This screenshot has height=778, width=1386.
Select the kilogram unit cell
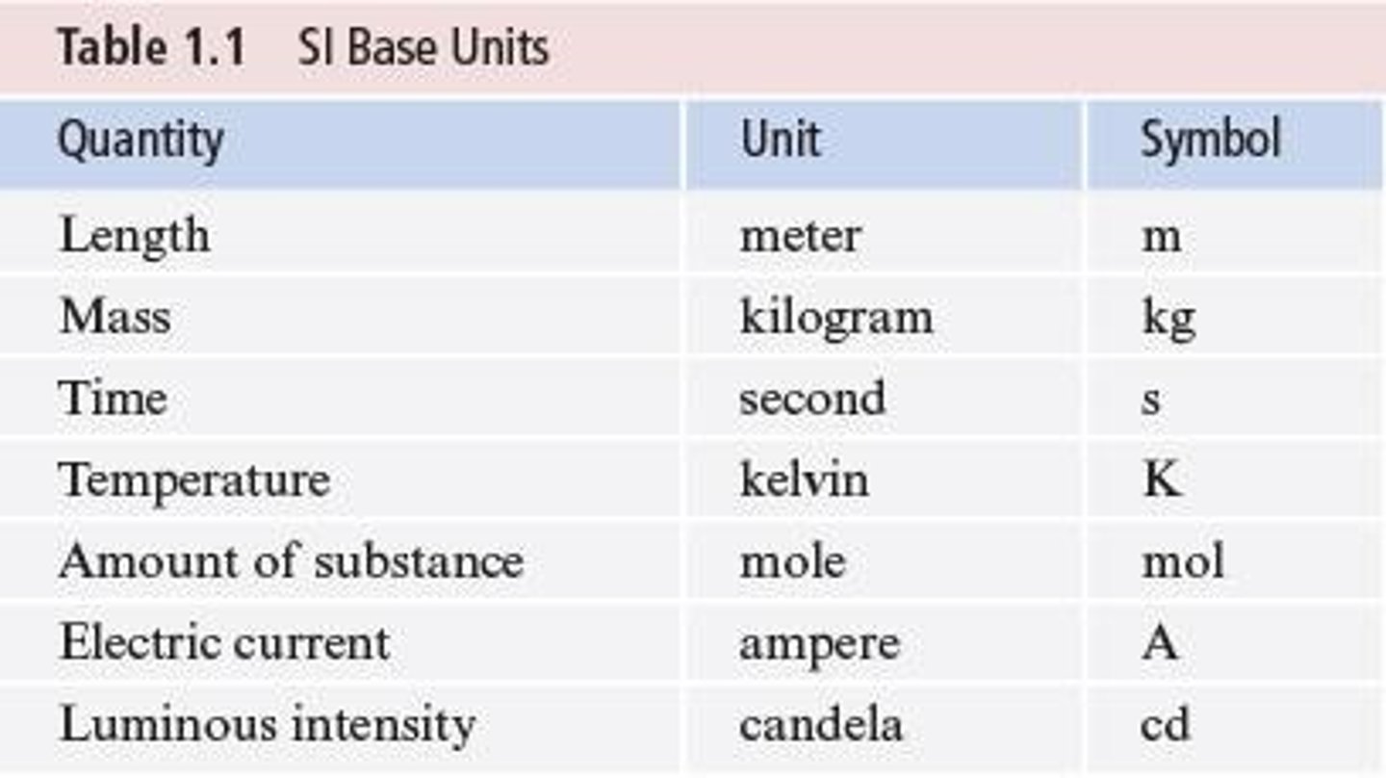[x=835, y=318]
